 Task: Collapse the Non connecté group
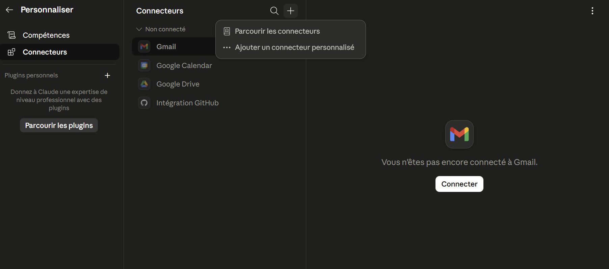click(x=161, y=29)
